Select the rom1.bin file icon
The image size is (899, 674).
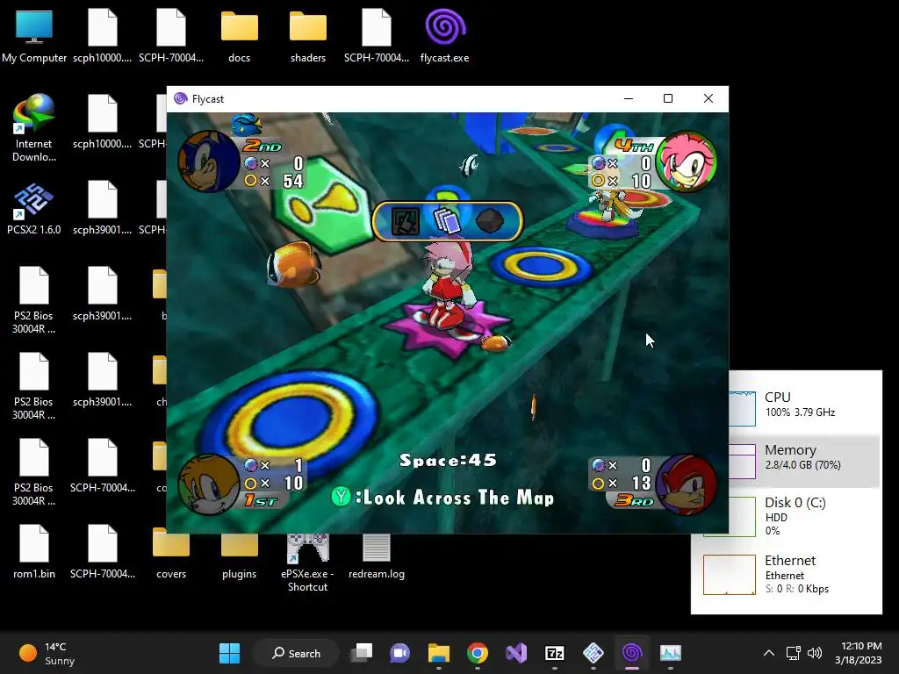click(34, 551)
